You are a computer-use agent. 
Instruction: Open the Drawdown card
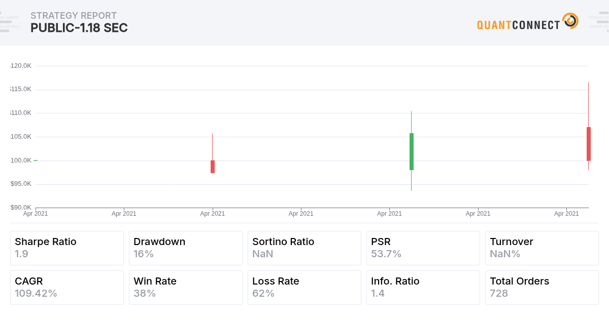coord(186,248)
